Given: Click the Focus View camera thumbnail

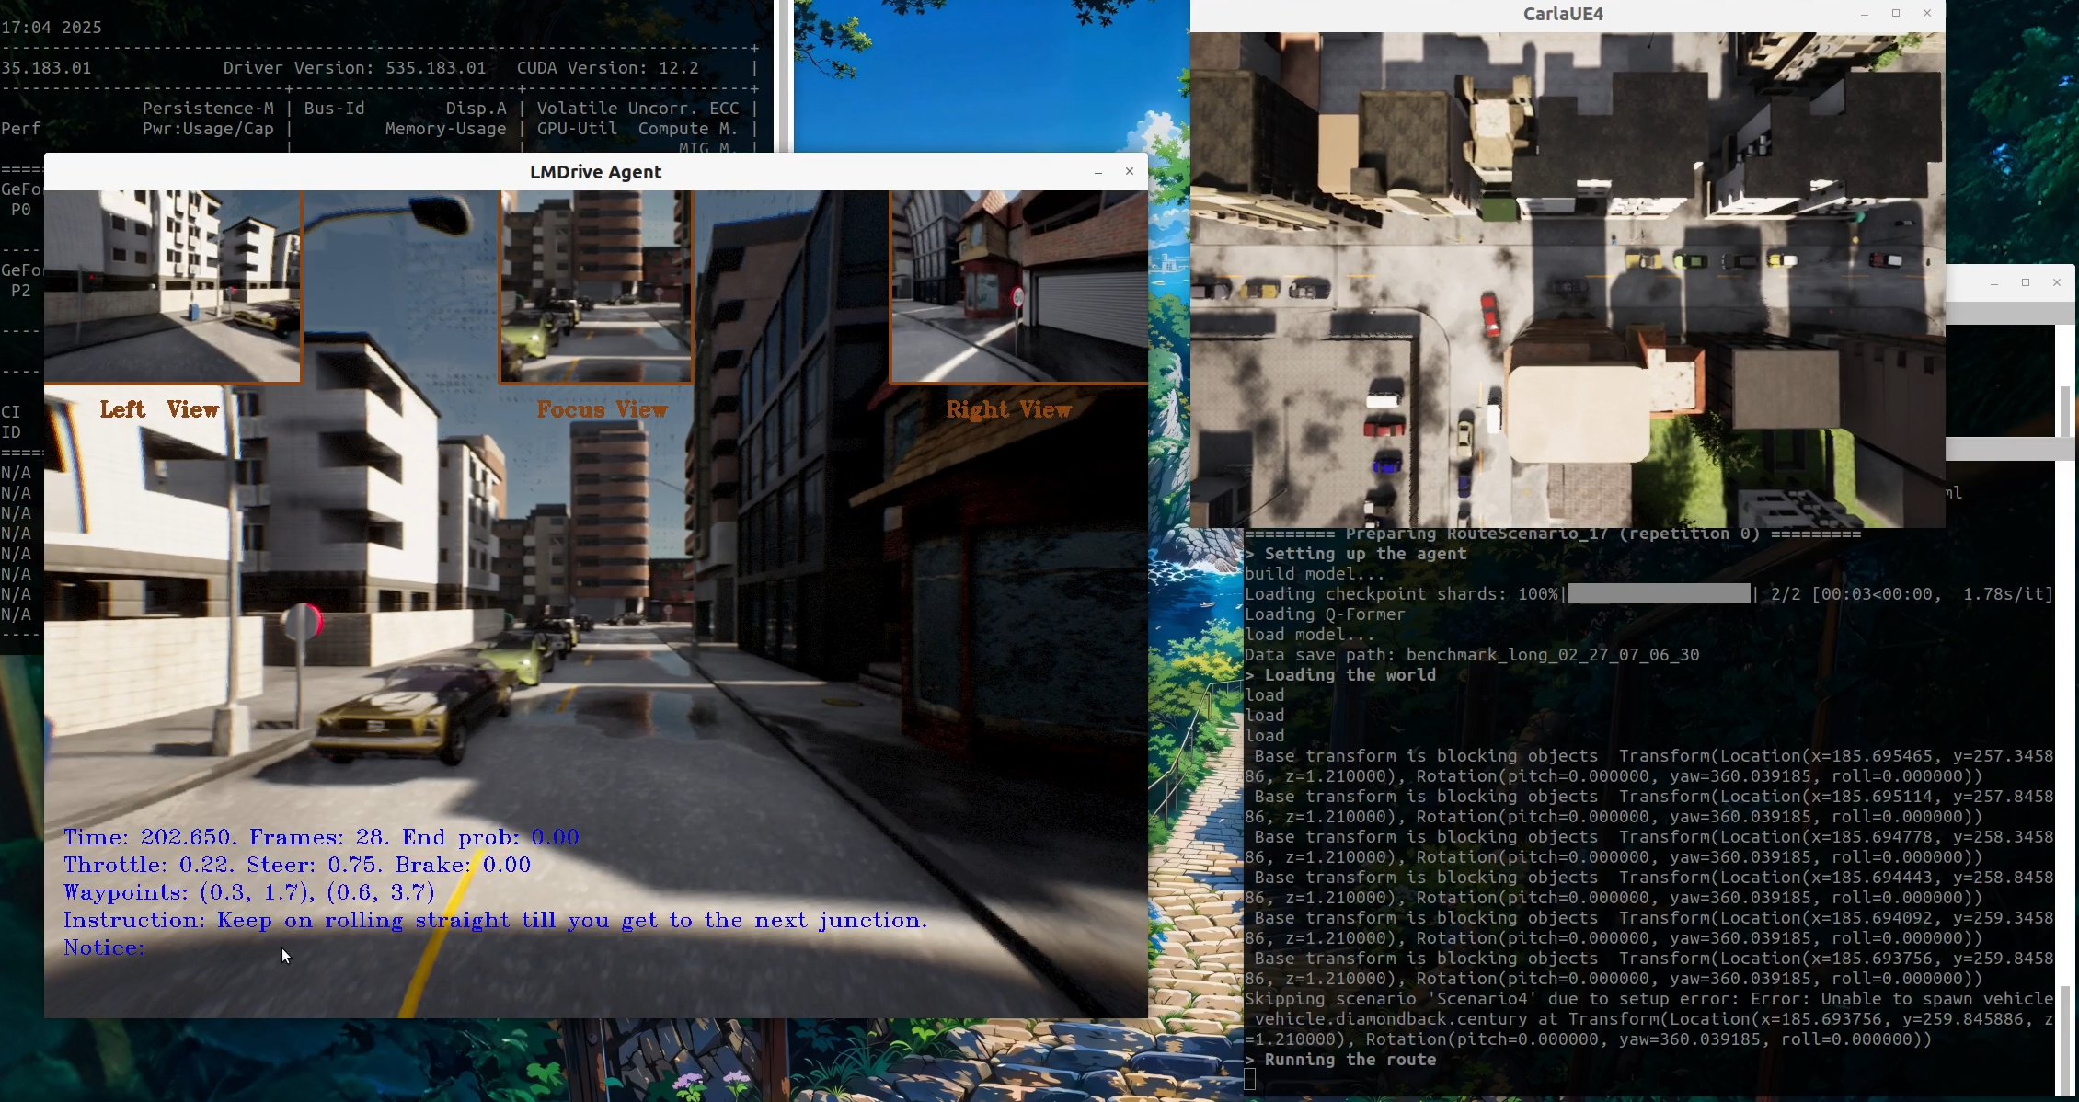Looking at the screenshot, I should pyautogui.click(x=596, y=285).
